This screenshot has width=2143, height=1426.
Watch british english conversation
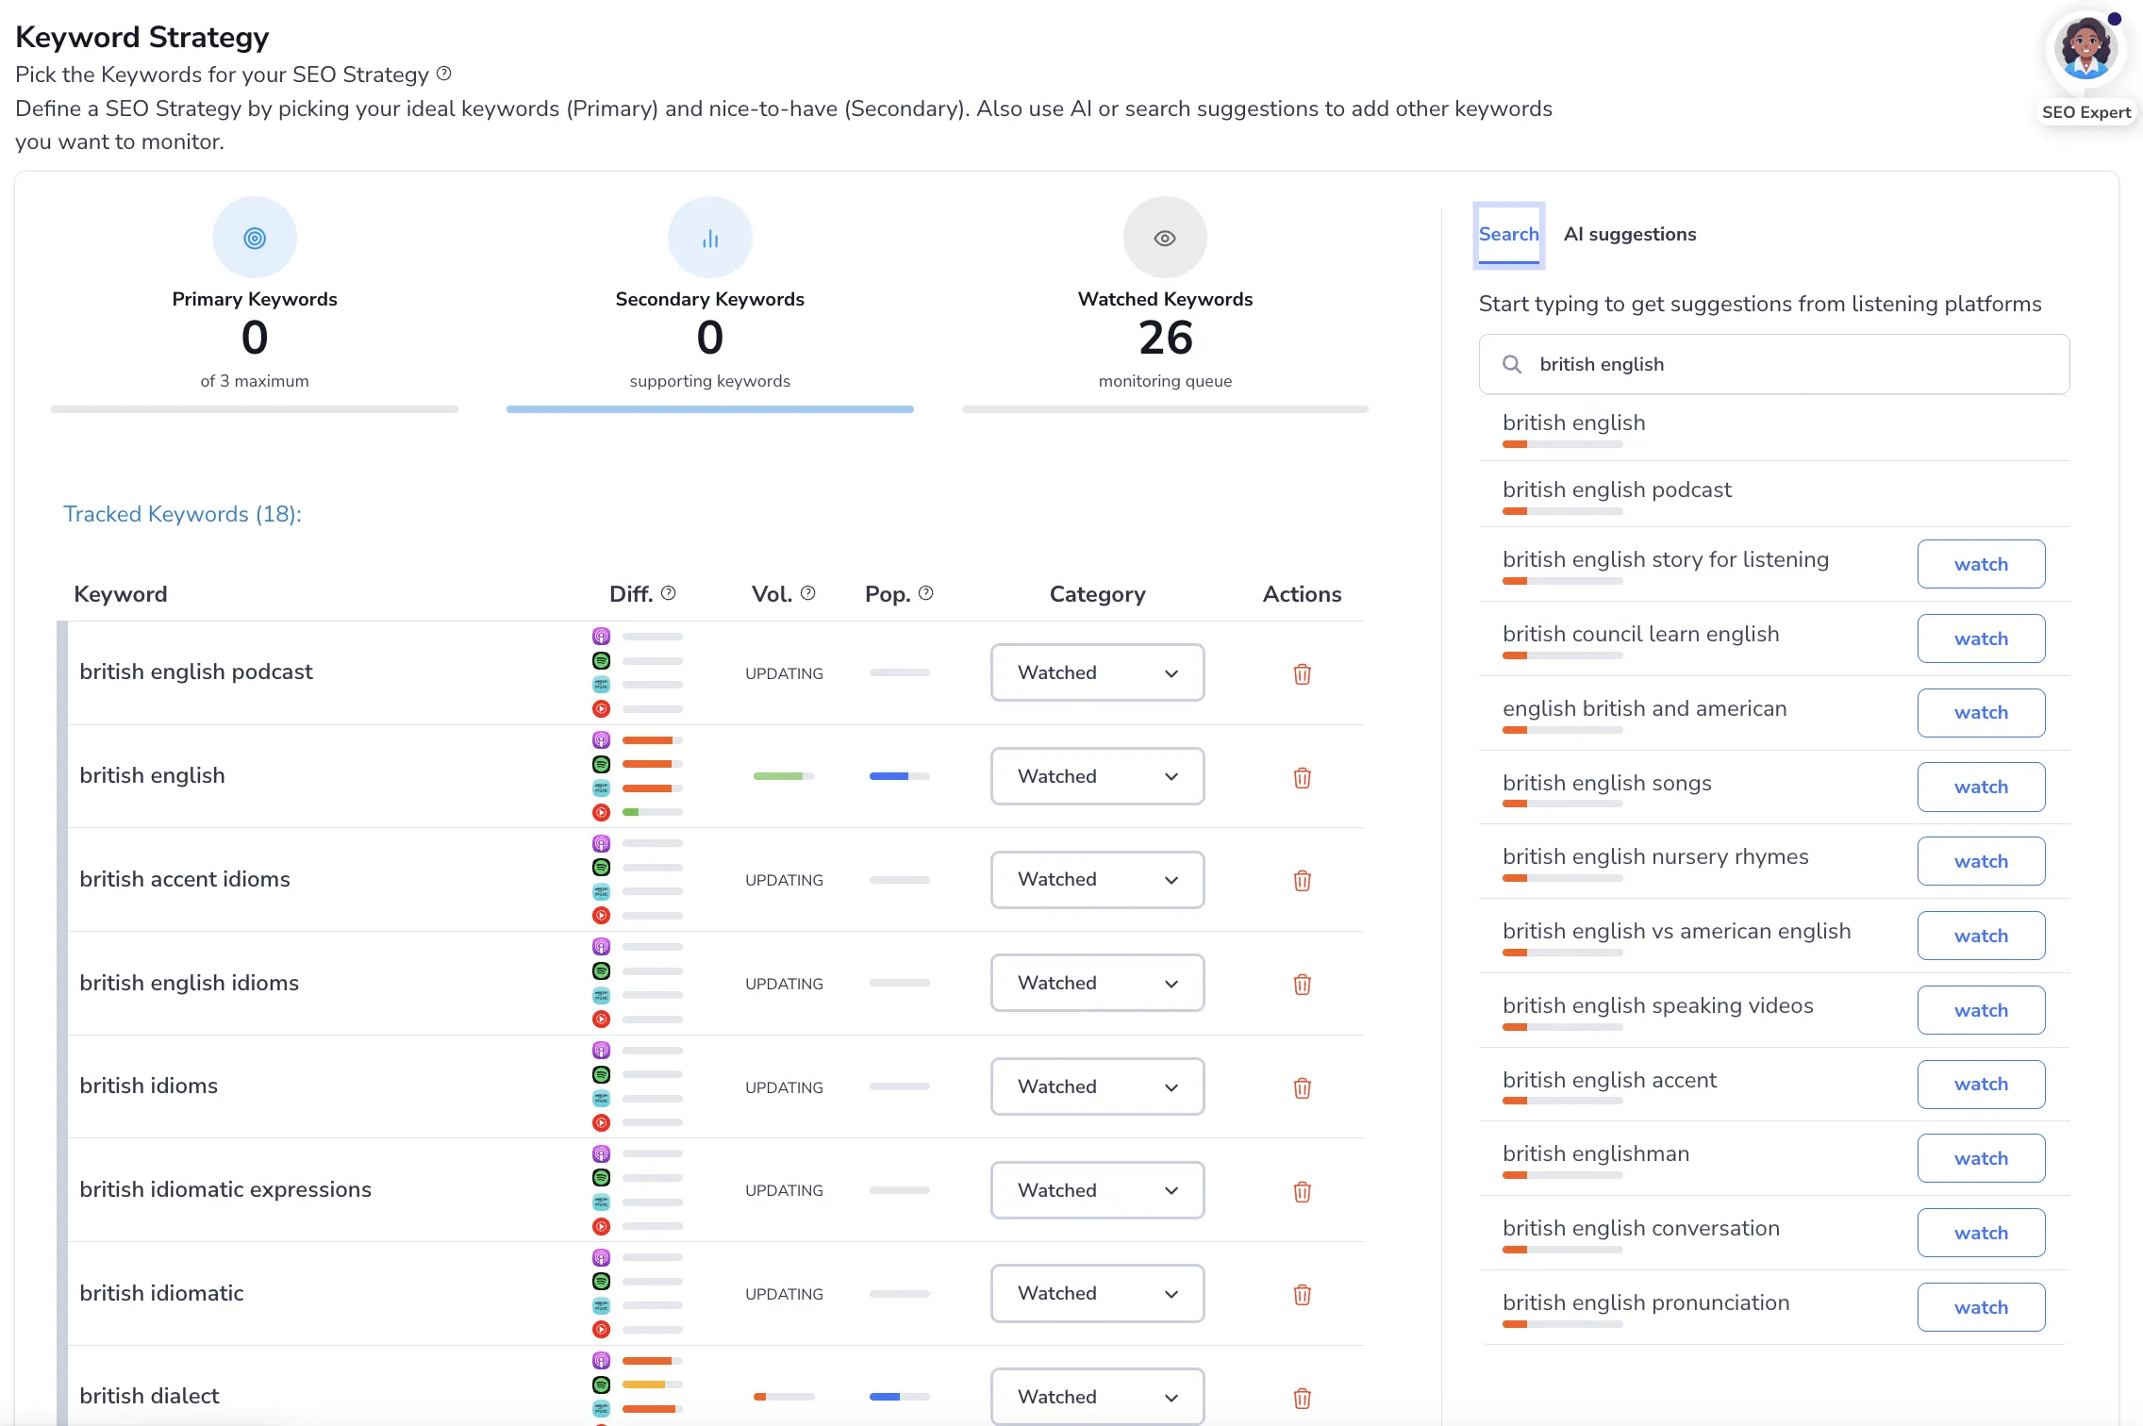point(1981,1233)
